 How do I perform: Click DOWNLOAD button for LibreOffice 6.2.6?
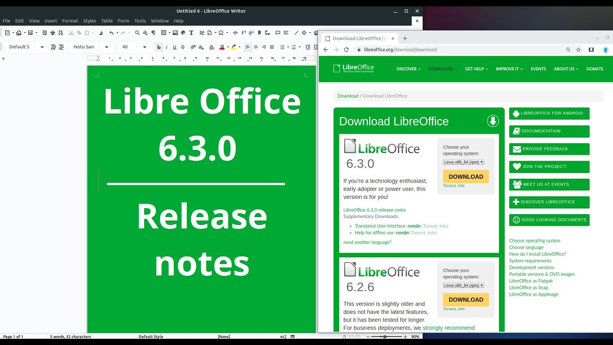coord(466,299)
